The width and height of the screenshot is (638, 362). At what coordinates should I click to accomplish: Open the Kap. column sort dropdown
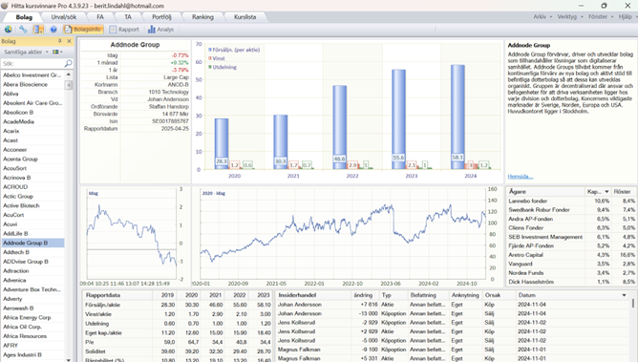click(x=606, y=192)
